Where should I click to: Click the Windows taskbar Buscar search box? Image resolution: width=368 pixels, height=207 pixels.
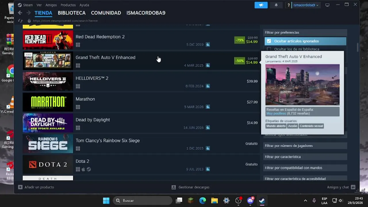tap(143, 200)
